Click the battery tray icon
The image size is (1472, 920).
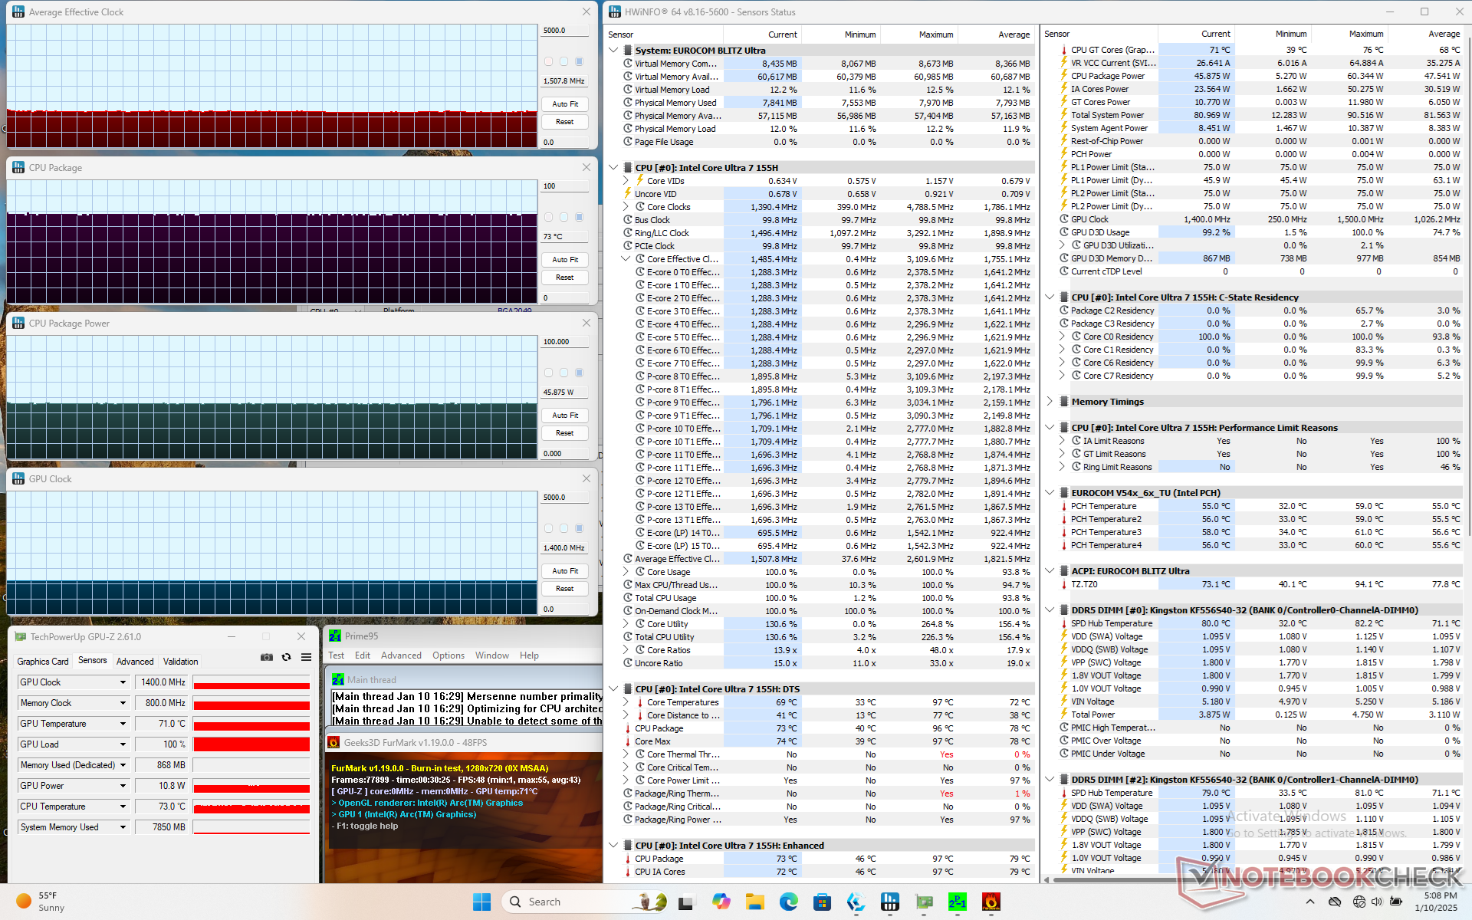point(1396,902)
